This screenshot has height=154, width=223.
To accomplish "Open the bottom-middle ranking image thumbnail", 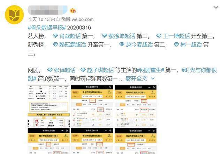I will (92, 141).
